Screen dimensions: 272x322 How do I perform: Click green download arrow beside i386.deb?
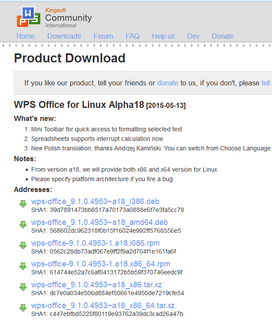tap(23, 204)
